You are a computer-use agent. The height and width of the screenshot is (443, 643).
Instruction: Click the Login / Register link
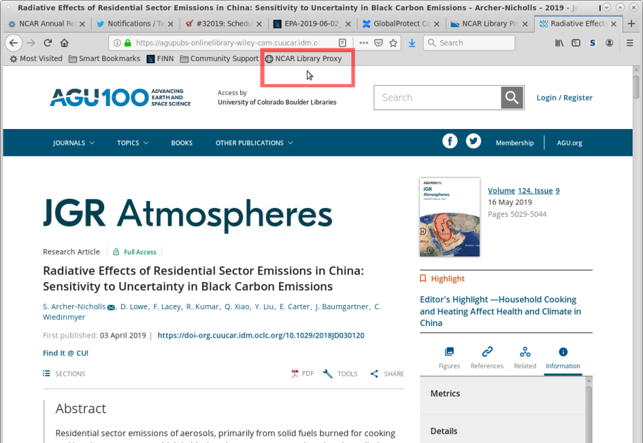565,98
